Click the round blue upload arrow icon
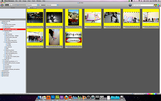161x101 pixels. [x=130, y=5]
